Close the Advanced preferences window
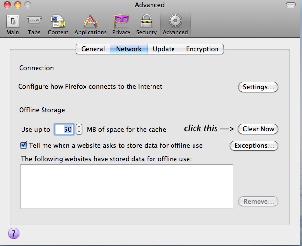This screenshot has height=246, width=302. tap(7, 5)
